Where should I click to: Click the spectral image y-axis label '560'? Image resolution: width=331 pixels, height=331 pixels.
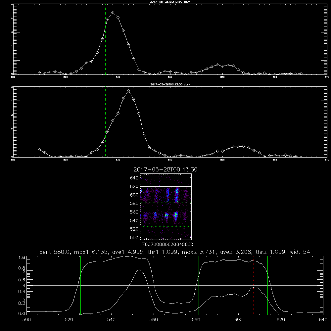tap(134, 212)
